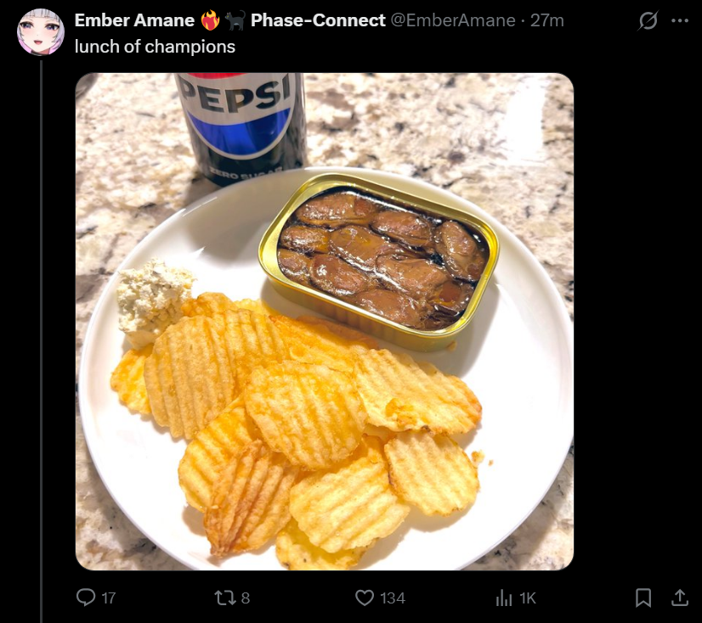
Task: Click the 1K views count
Action: point(528,598)
